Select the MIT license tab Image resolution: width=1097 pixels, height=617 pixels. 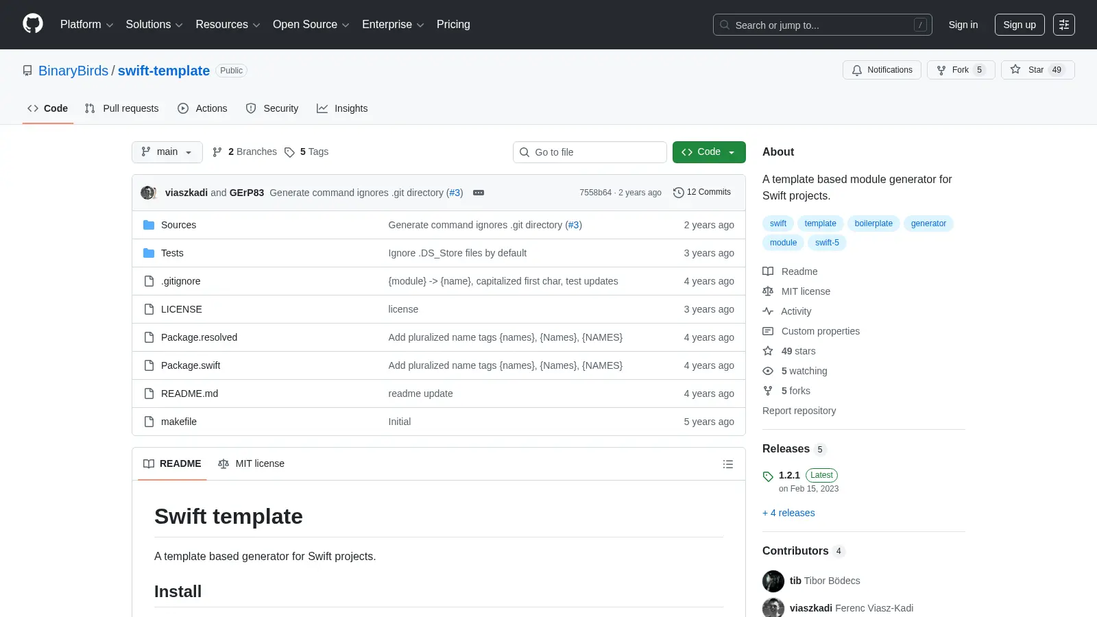(251, 464)
